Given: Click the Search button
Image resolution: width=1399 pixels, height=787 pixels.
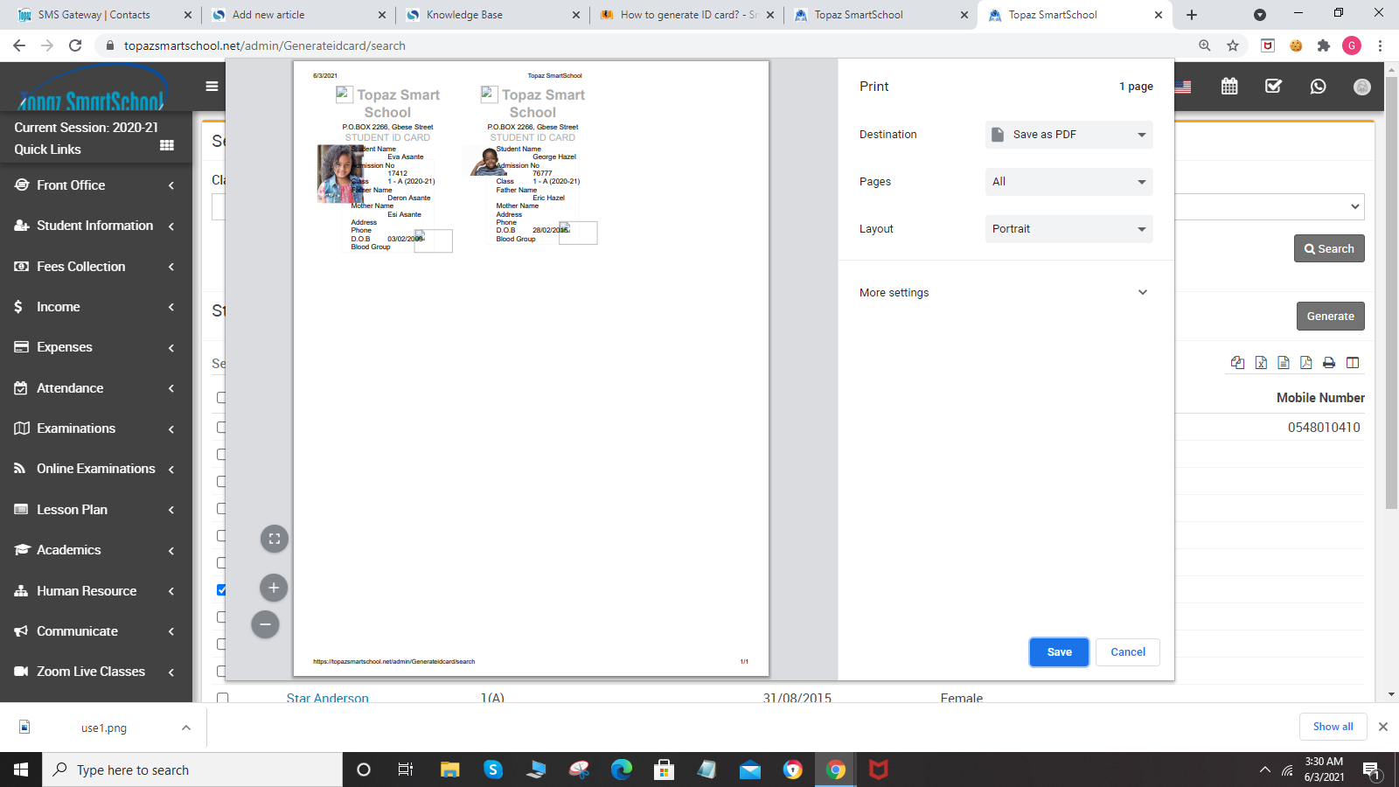Looking at the screenshot, I should (x=1329, y=248).
